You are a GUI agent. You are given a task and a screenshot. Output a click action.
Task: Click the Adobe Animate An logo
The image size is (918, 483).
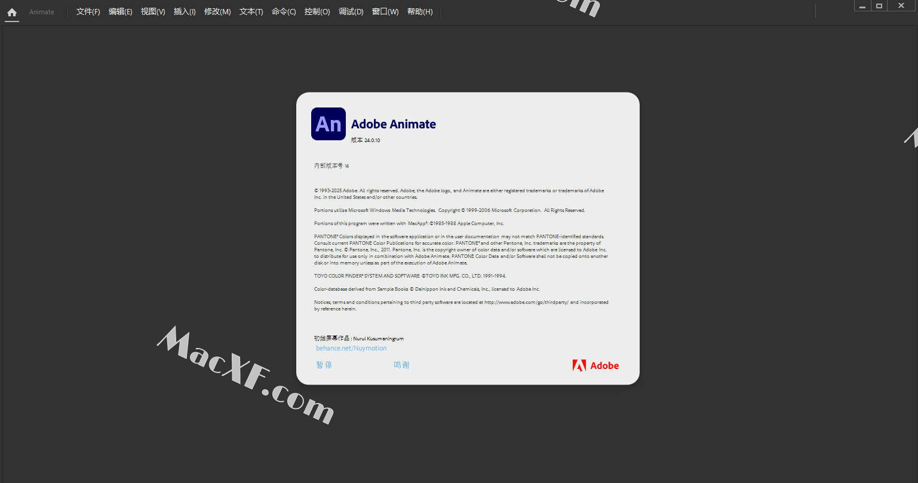coord(328,124)
